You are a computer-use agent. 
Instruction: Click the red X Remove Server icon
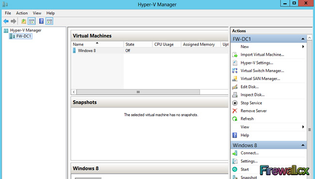point(235,111)
